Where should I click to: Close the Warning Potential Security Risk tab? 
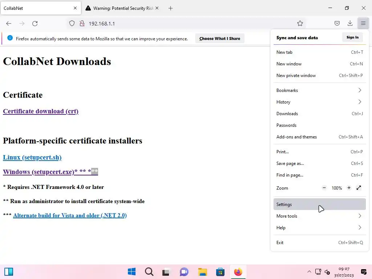157,8
